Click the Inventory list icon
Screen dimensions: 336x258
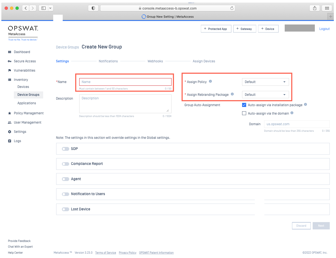9,80
